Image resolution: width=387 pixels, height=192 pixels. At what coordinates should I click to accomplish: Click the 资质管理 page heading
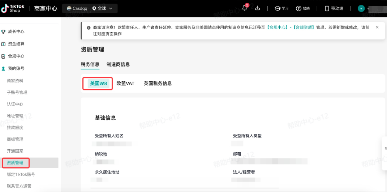click(x=93, y=50)
